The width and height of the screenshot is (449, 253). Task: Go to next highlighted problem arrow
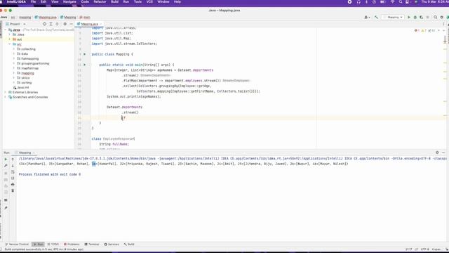pos(443,30)
